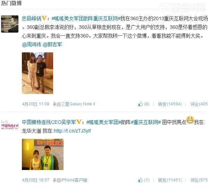Open the @郭吉军 mention
This screenshot has width=208, height=187.
[52, 44]
